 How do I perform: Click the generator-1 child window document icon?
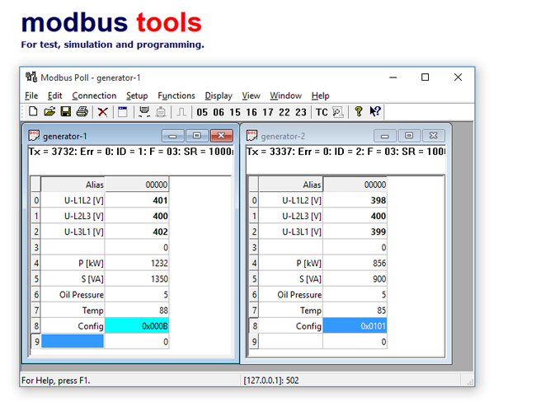pos(34,136)
